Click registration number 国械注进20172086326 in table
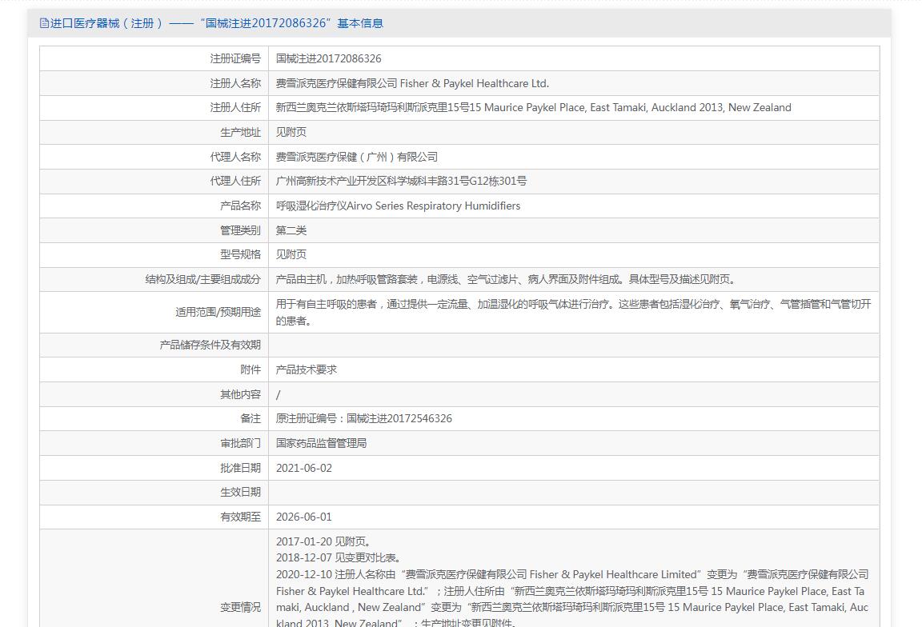 (x=328, y=58)
